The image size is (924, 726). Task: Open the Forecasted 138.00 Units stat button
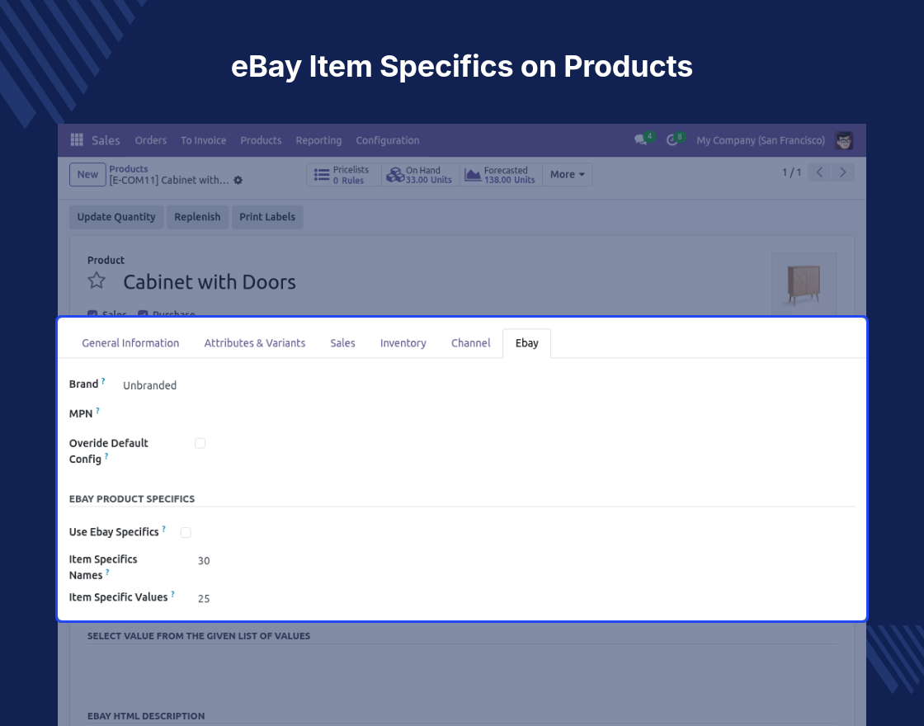tap(500, 174)
